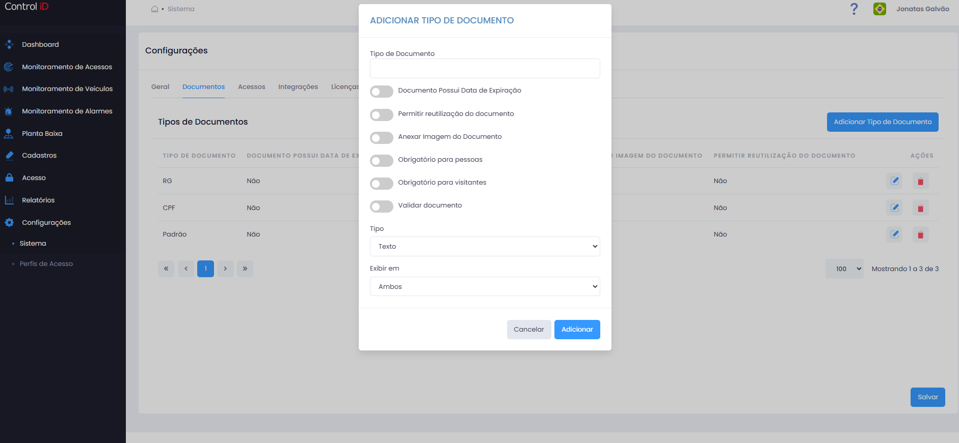
Task: Enable Obrigatório para visitantes toggle
Action: click(382, 184)
